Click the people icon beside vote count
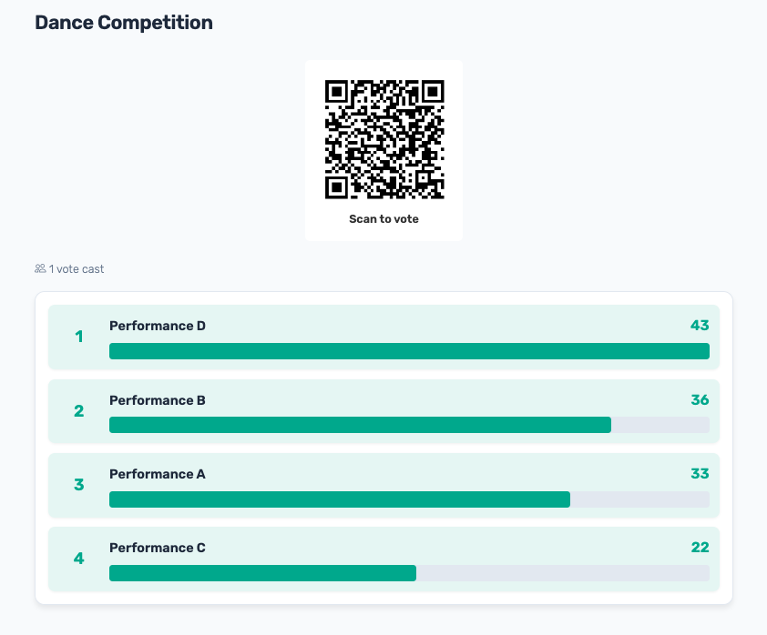 (40, 268)
